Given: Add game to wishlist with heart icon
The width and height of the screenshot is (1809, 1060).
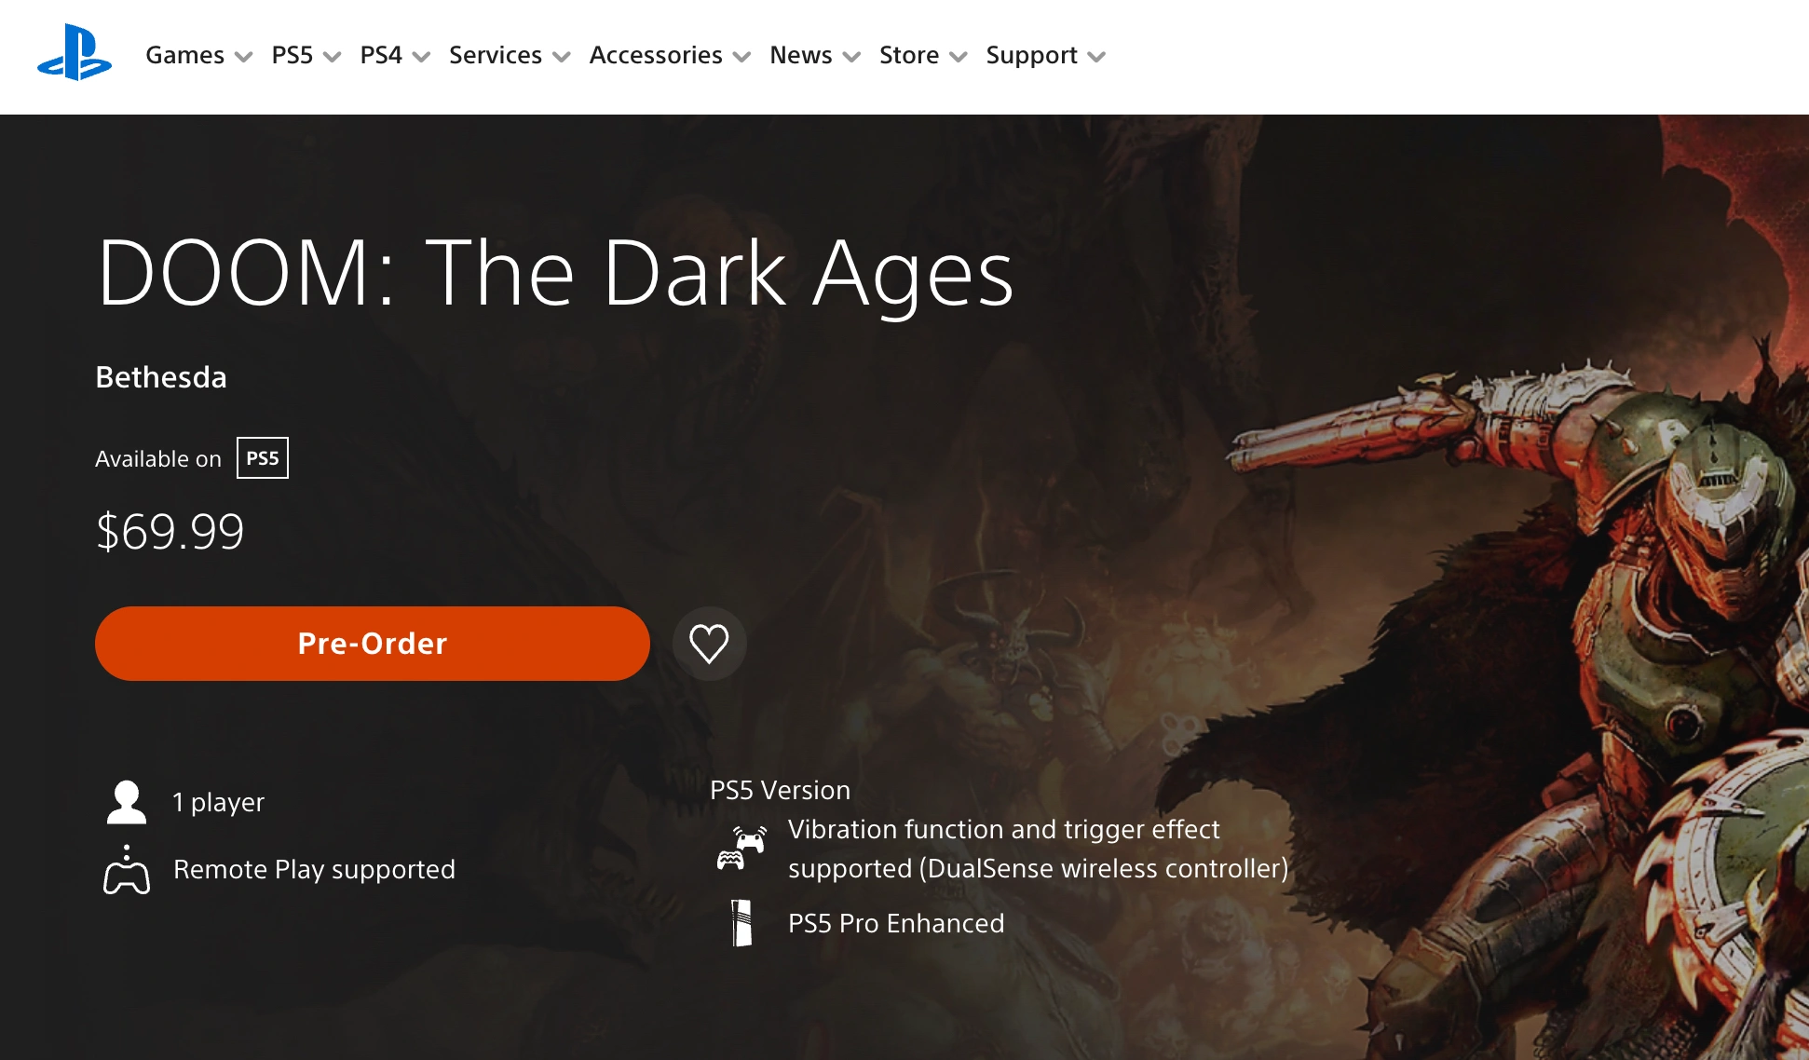Looking at the screenshot, I should pos(709,644).
